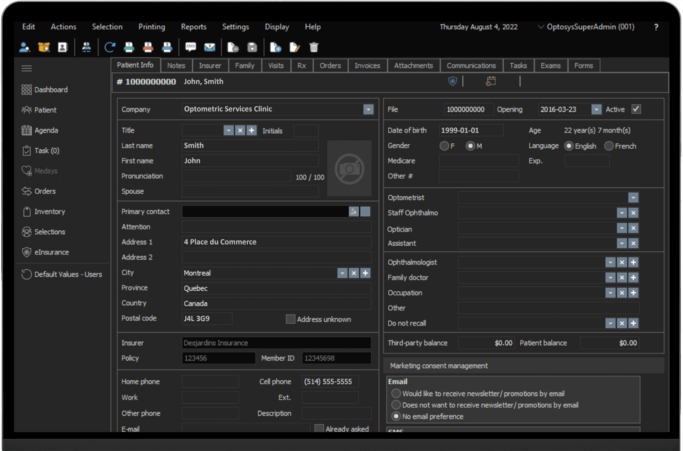
Task: Click the add new document icon
Action: tap(275, 47)
